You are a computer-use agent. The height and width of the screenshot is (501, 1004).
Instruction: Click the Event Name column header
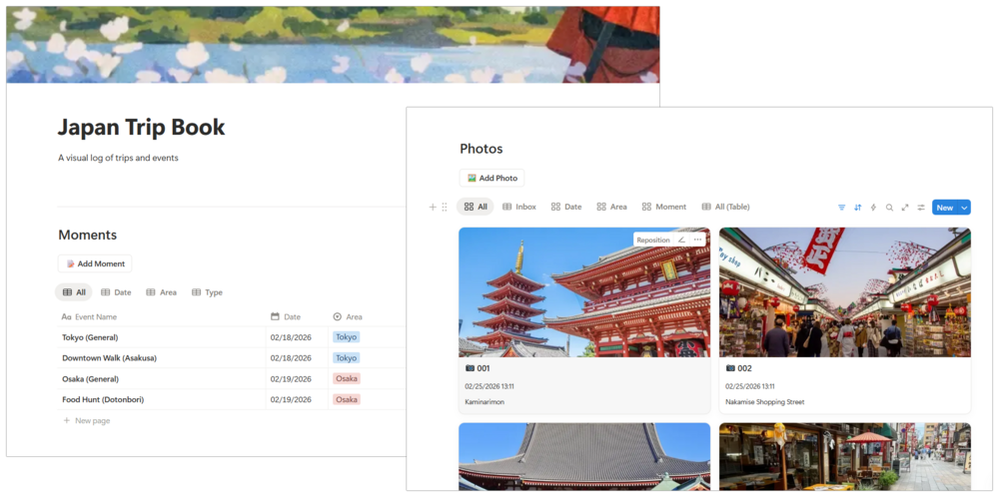coord(90,316)
